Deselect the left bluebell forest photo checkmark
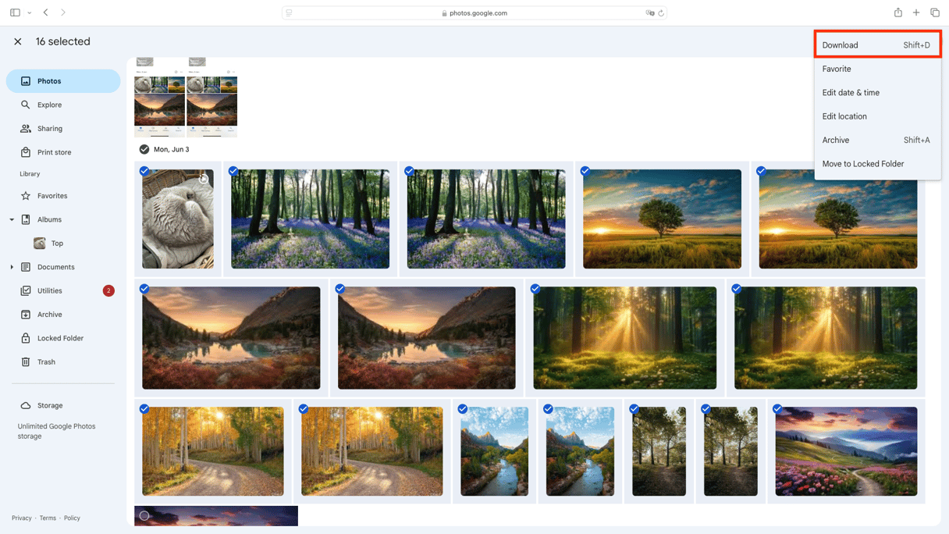 (x=233, y=171)
